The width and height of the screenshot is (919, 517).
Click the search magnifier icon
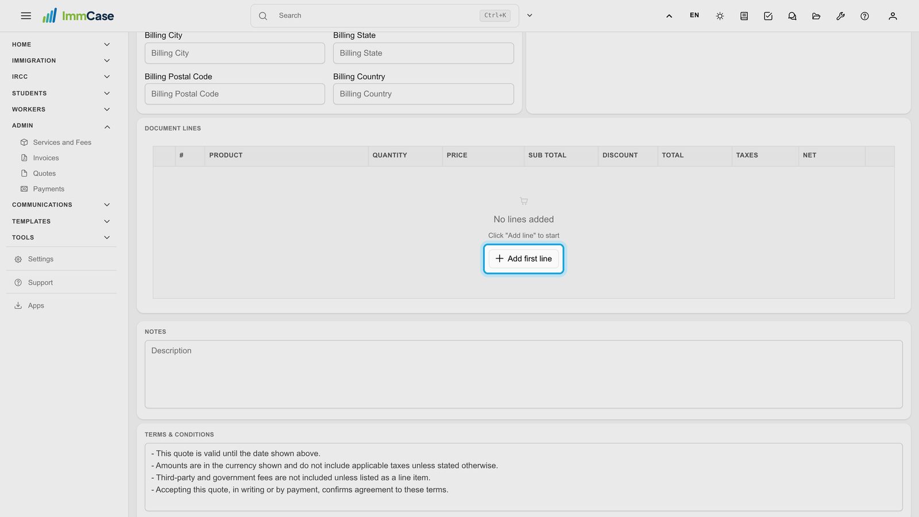[x=263, y=16]
